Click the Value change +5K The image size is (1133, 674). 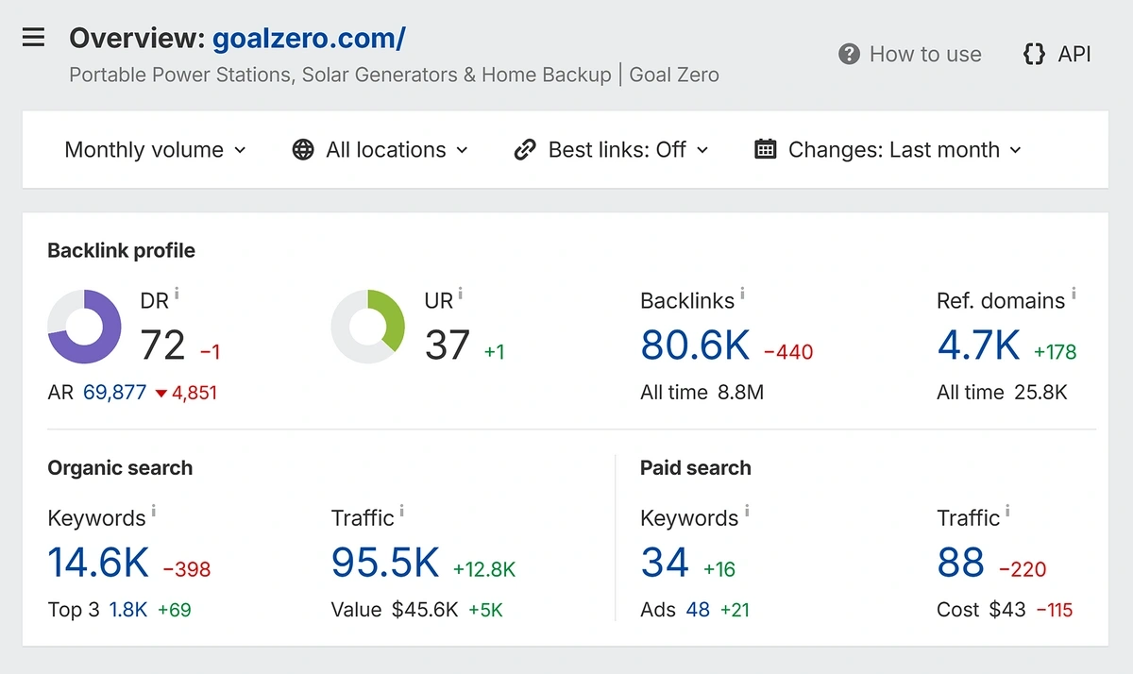(x=485, y=610)
